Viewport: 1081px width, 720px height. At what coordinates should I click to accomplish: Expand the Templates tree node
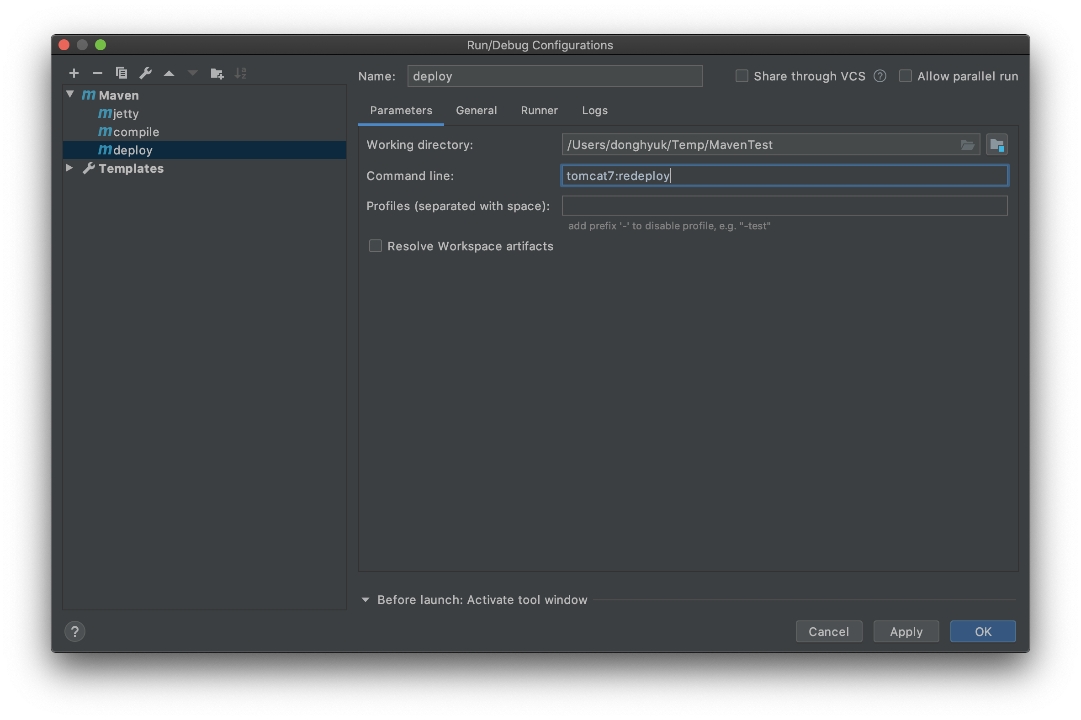(69, 168)
